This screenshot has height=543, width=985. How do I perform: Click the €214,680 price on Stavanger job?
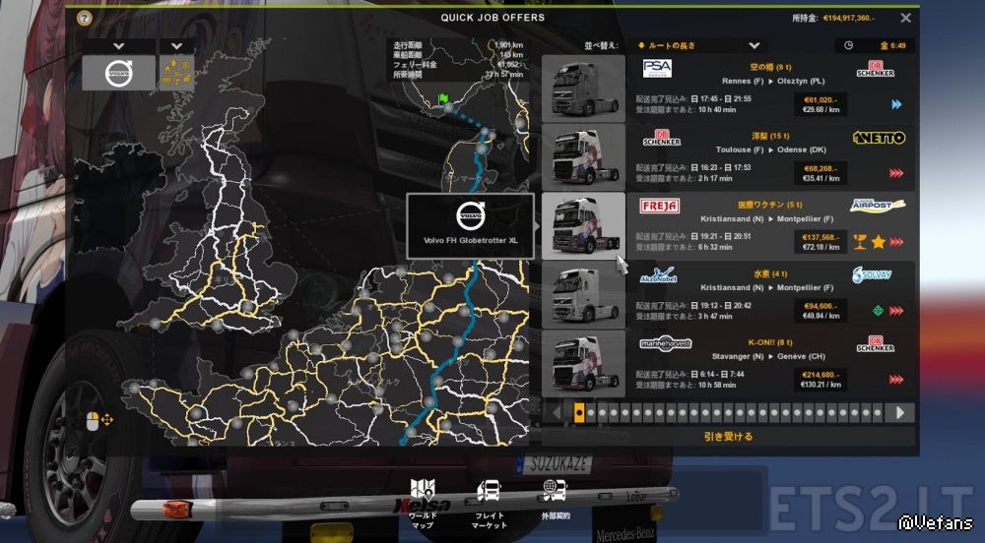pos(821,375)
